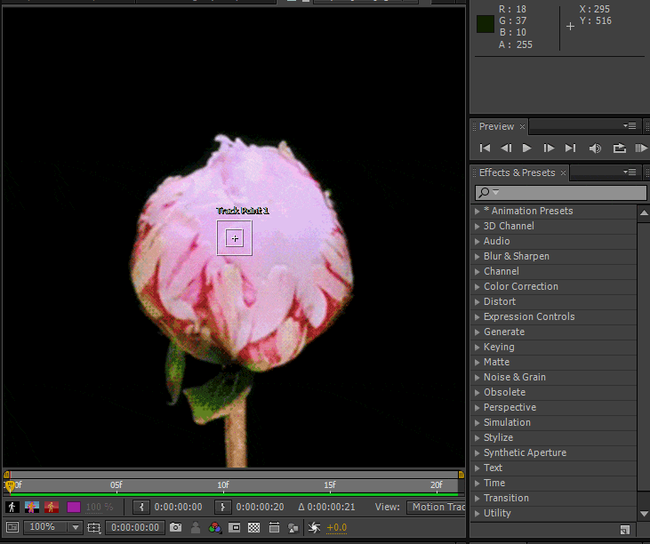650x544 pixels.
Task: Set the layer out point bracket button
Action: click(223, 508)
